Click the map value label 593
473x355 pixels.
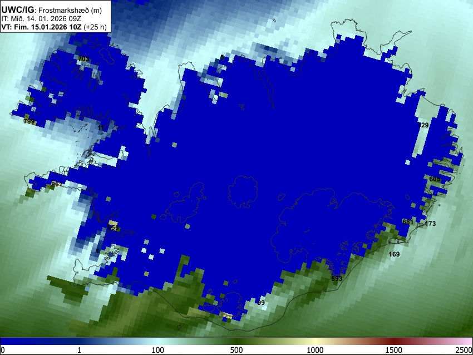[x=337, y=279]
